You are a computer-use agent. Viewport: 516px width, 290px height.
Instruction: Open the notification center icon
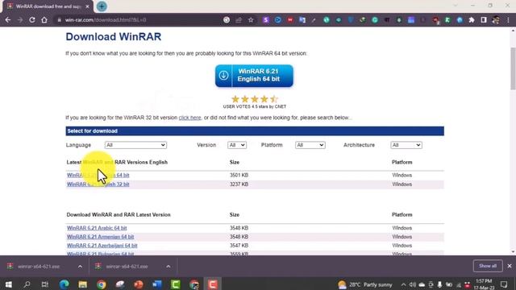click(x=504, y=284)
